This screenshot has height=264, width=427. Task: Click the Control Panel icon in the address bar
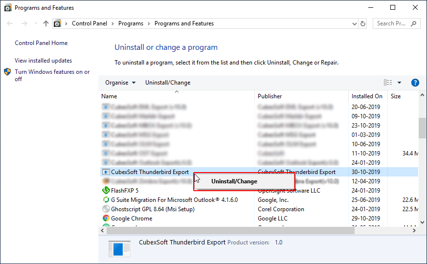pyautogui.click(x=57, y=23)
